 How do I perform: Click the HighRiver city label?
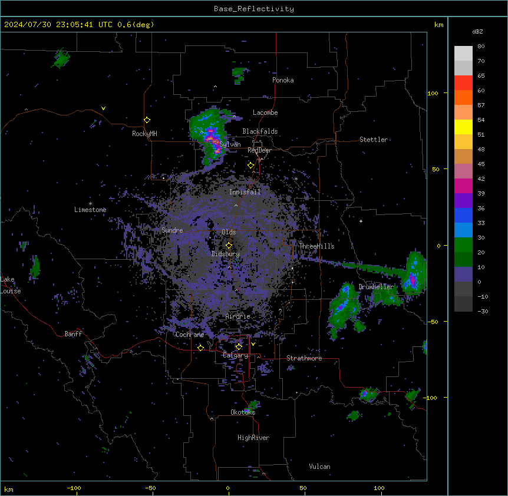pyautogui.click(x=253, y=438)
